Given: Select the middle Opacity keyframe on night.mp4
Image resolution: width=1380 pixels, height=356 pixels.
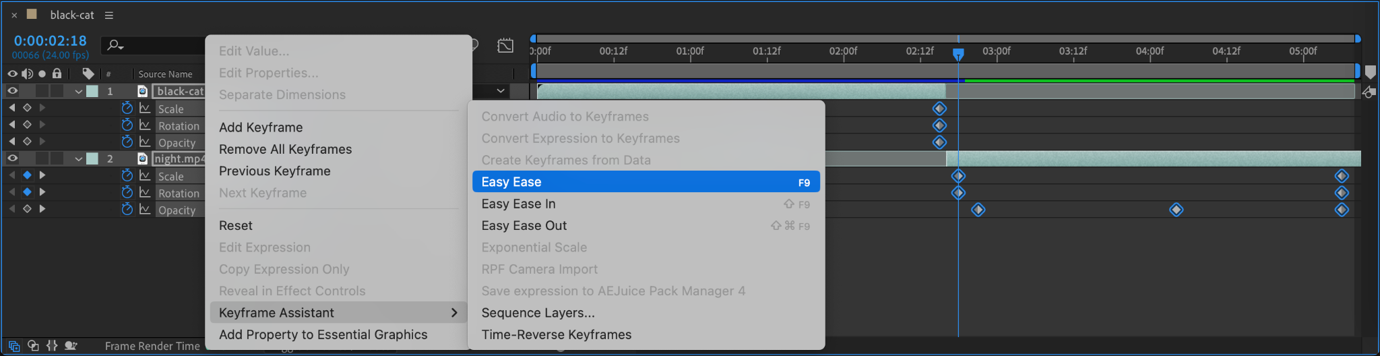Looking at the screenshot, I should coord(1176,210).
